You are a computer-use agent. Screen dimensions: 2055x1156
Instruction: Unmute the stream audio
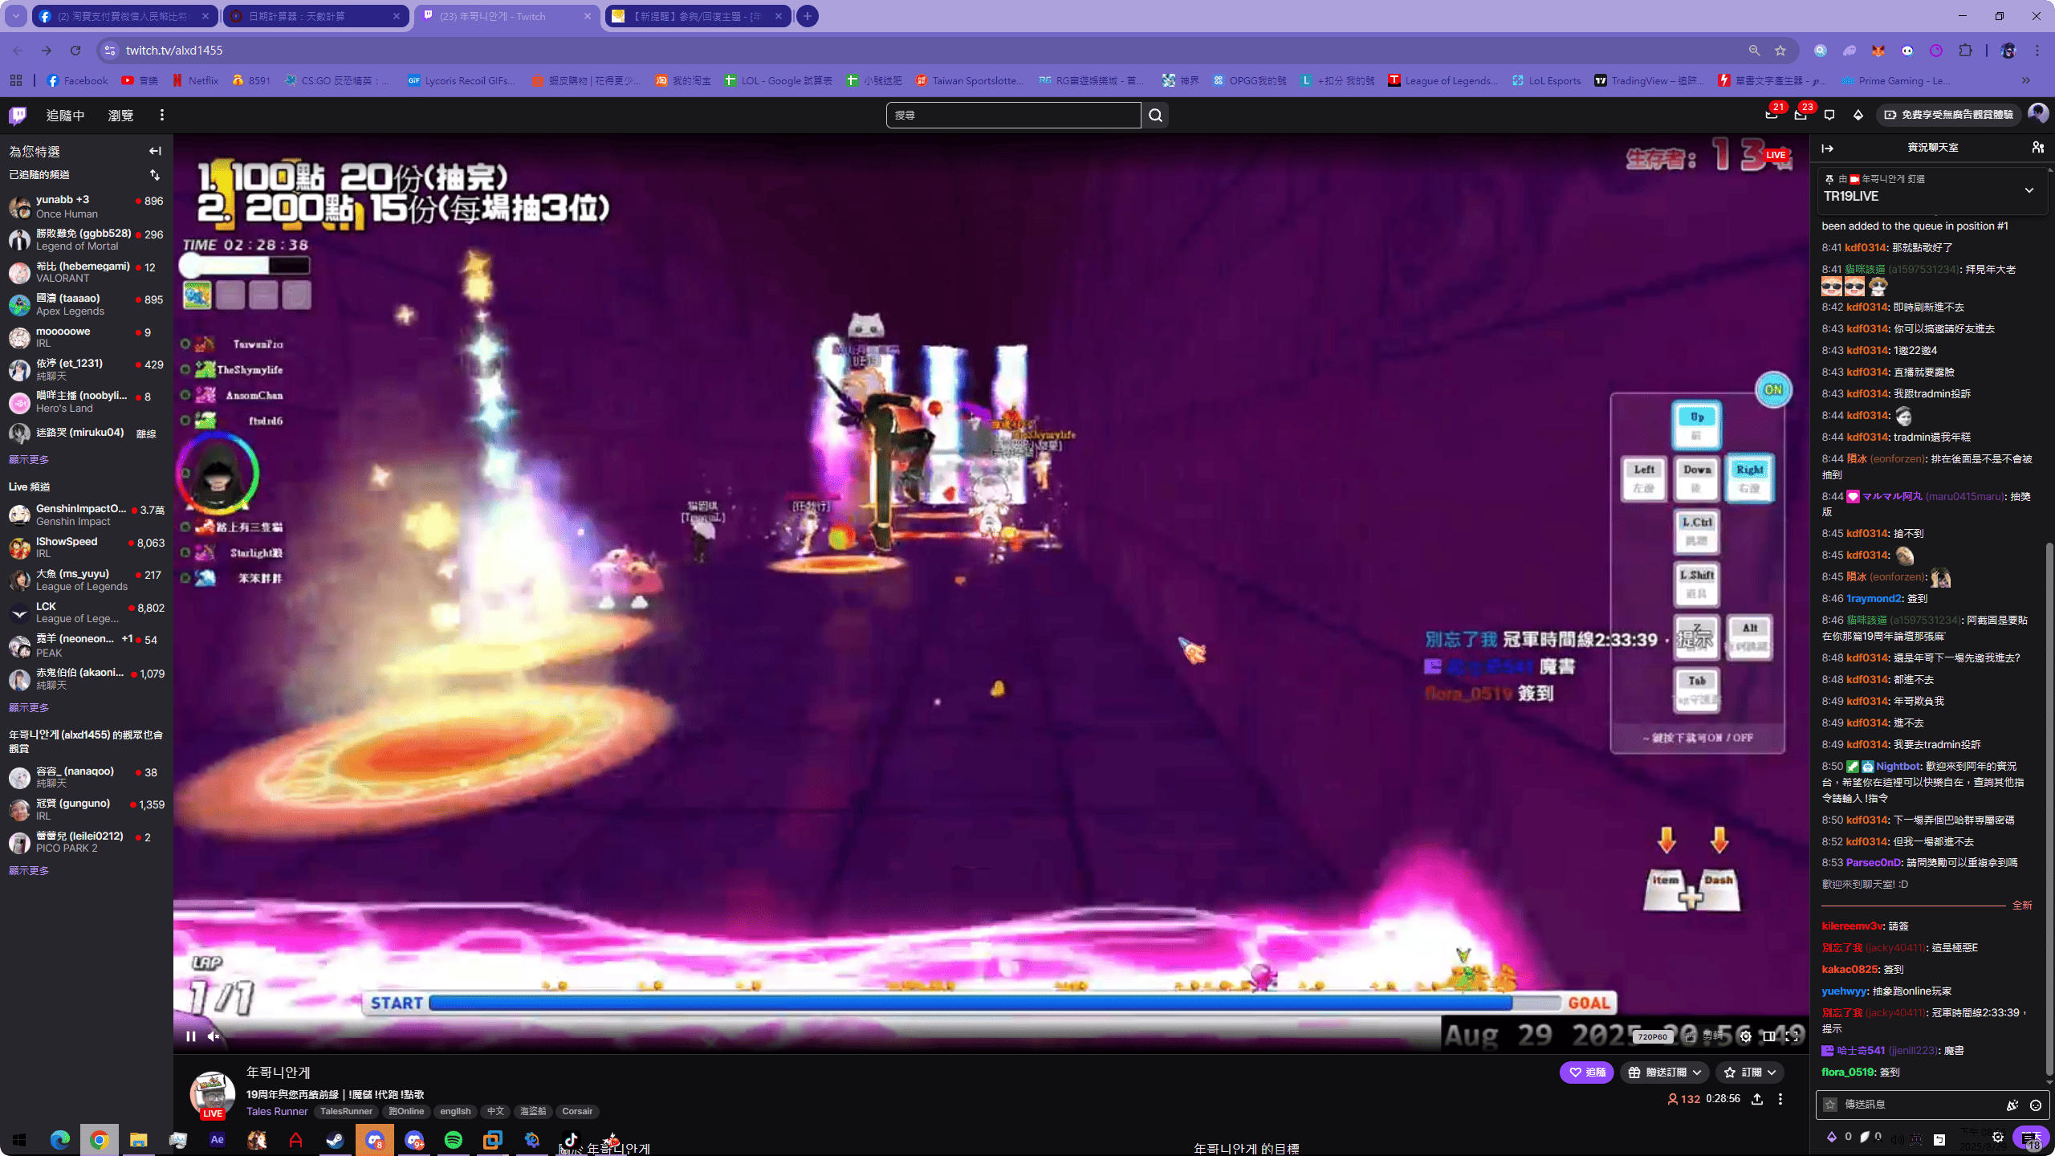[x=214, y=1036]
